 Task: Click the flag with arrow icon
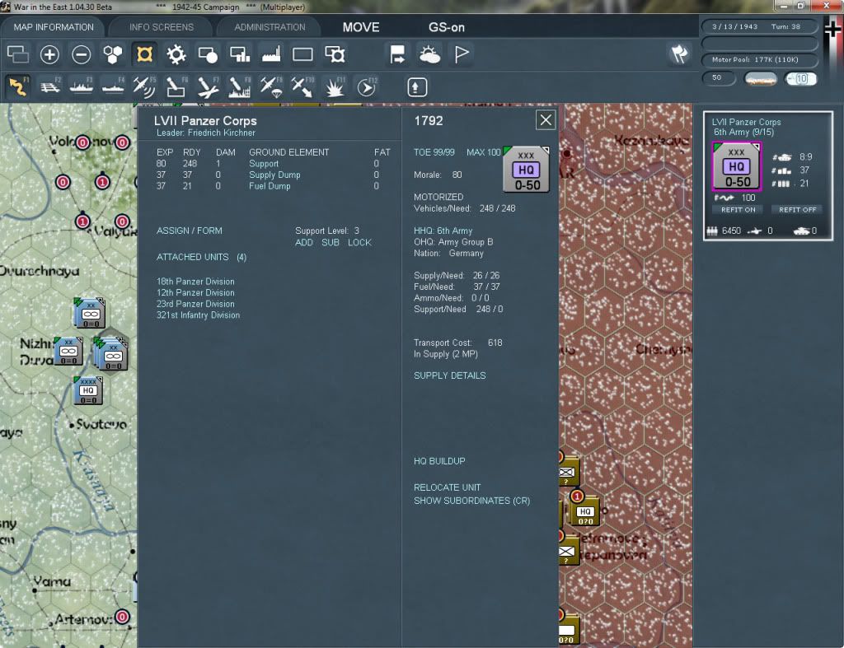click(398, 54)
